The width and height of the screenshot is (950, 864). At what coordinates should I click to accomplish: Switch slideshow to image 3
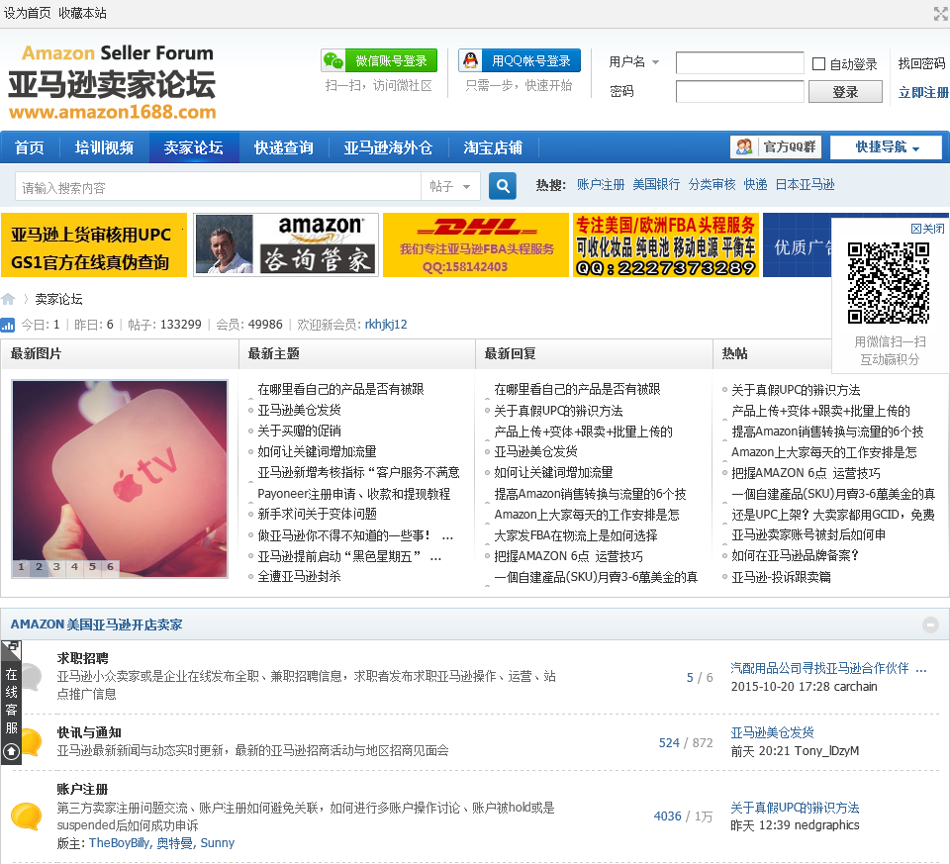pyautogui.click(x=56, y=567)
